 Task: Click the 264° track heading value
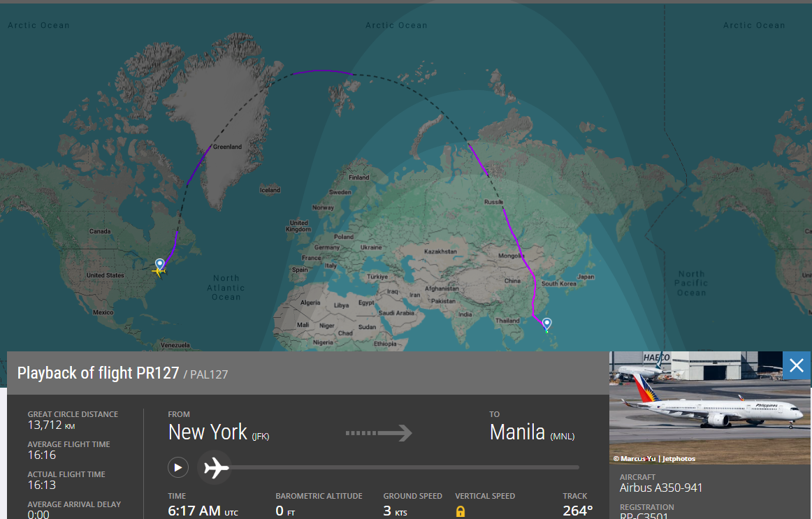(x=577, y=511)
